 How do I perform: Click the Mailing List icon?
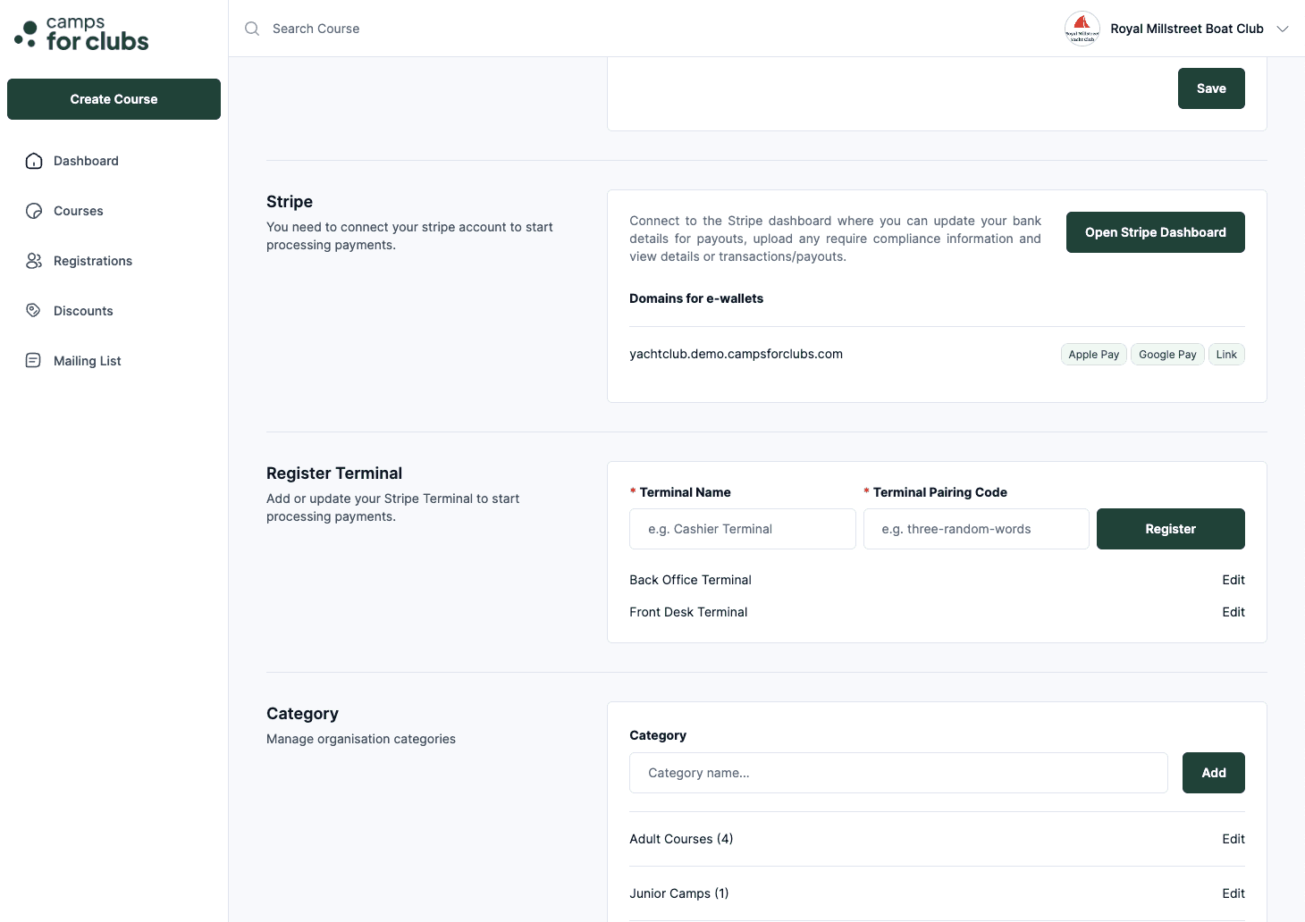pos(34,361)
